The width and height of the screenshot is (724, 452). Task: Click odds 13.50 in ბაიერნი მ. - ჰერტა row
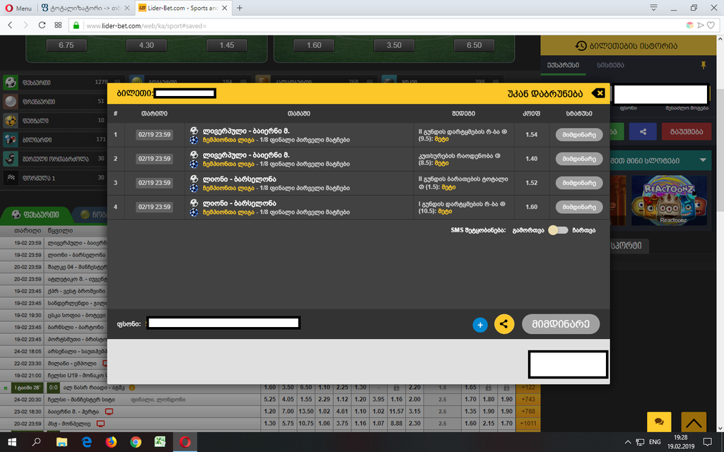click(305, 412)
